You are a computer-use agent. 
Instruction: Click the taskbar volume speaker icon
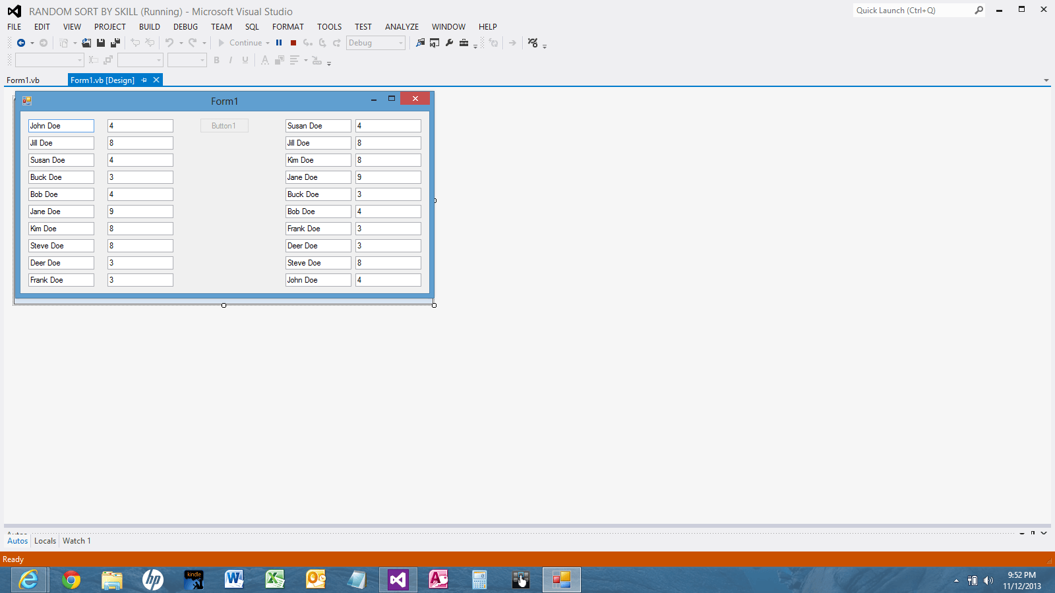(x=988, y=580)
